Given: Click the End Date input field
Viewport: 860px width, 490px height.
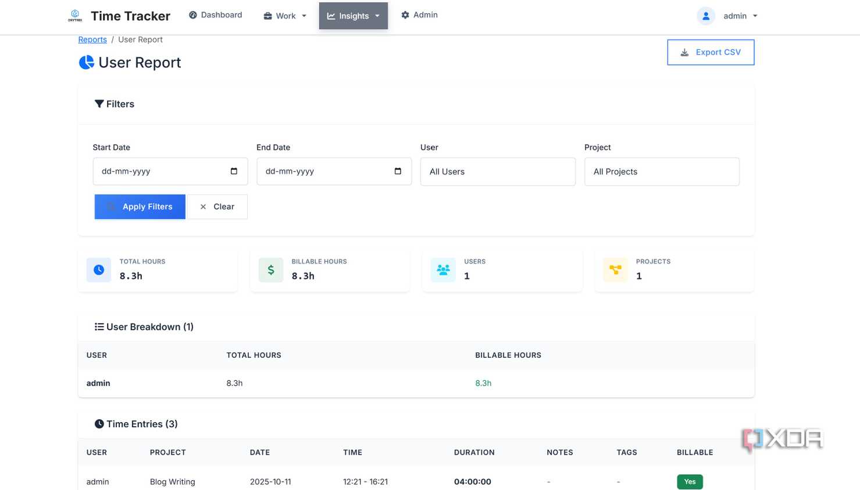Looking at the screenshot, I should coord(334,171).
